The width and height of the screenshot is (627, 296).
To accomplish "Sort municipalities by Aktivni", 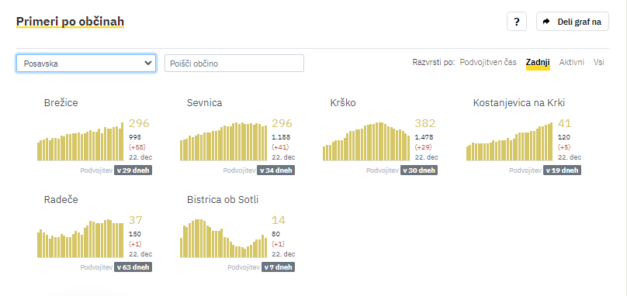I will tap(571, 62).
